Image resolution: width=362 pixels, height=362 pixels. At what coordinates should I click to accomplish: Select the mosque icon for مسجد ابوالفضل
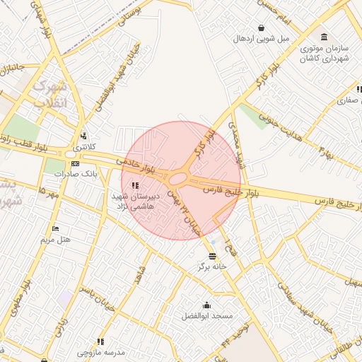(x=206, y=305)
